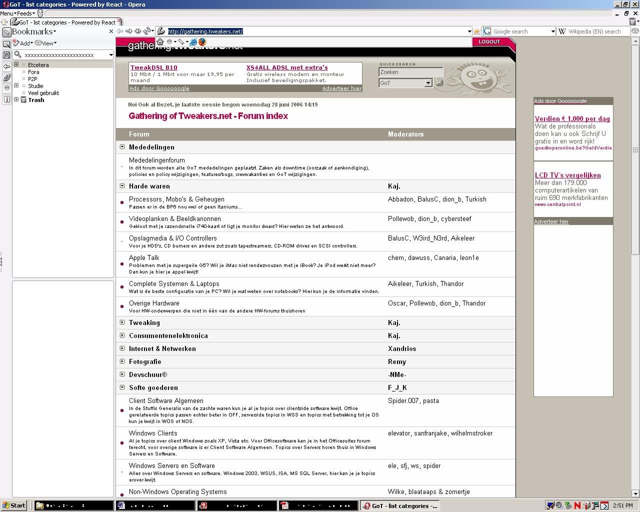Viewport: 640px width, 512px height.
Task: Expand the Etcetera bookmark folder
Action: click(x=16, y=64)
